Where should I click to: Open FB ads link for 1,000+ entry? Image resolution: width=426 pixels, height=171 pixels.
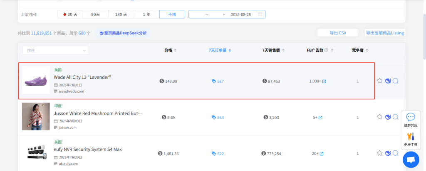click(x=324, y=82)
